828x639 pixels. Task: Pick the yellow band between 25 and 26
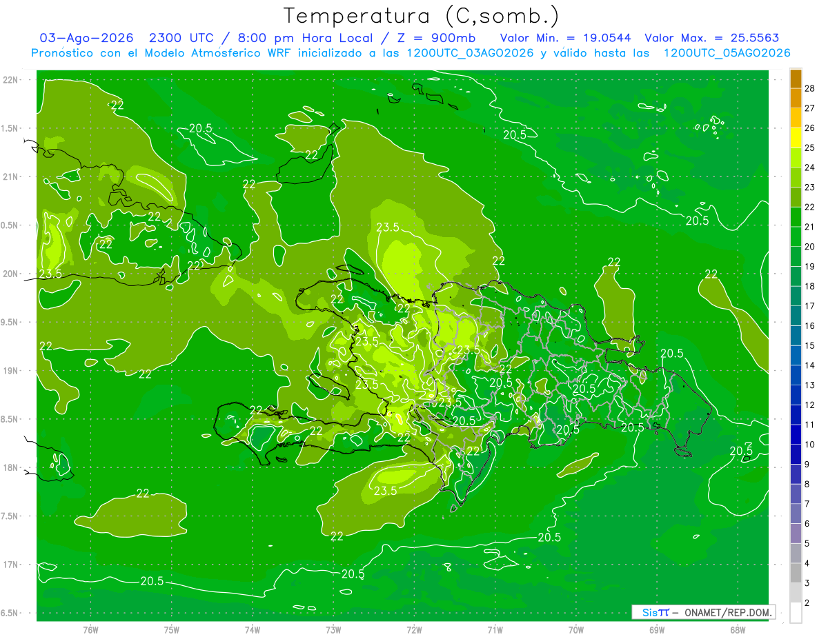[x=796, y=137]
